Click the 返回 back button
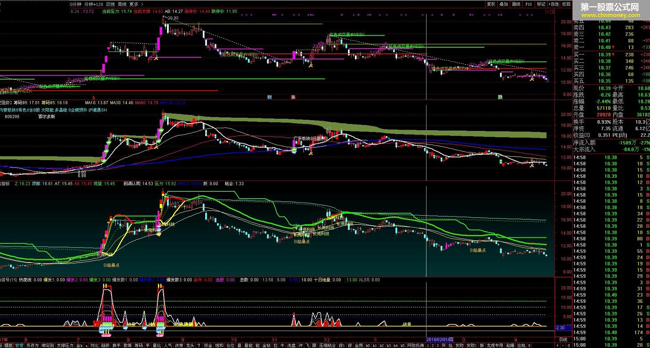Image resolution: width=650 pixels, height=348 pixels. click(x=566, y=4)
